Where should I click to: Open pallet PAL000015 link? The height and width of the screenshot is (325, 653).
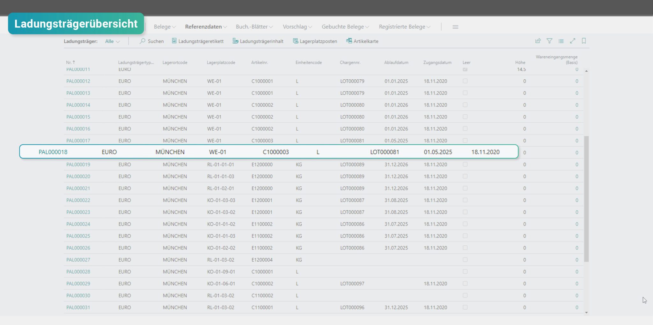tap(78, 117)
